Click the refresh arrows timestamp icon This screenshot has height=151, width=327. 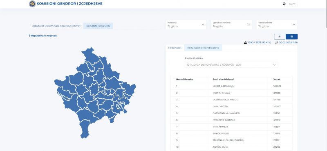[277, 42]
